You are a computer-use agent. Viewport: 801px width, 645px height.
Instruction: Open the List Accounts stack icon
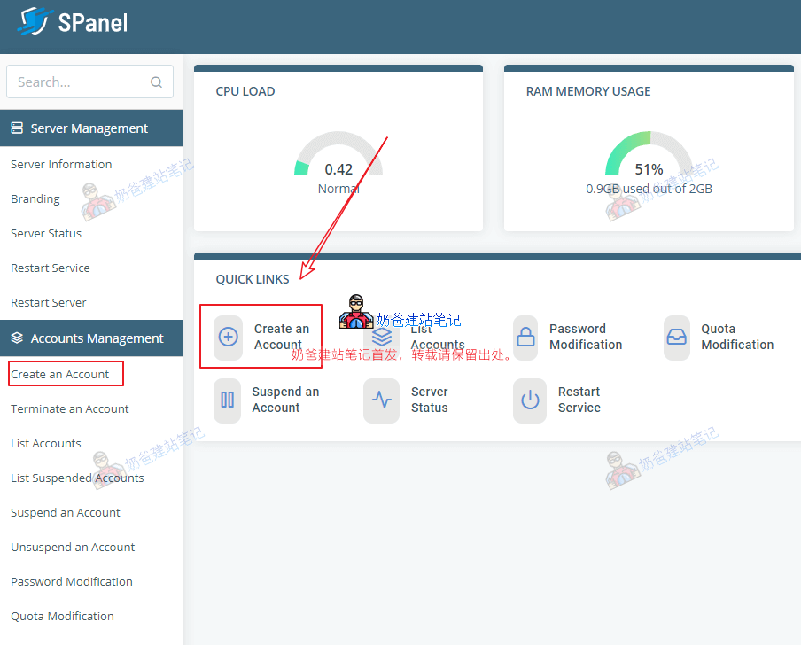(382, 337)
